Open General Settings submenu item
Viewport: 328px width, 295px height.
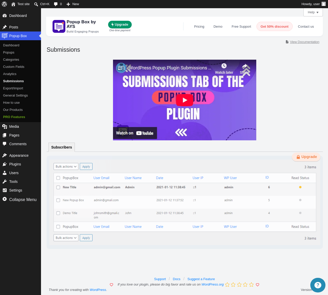click(x=15, y=95)
